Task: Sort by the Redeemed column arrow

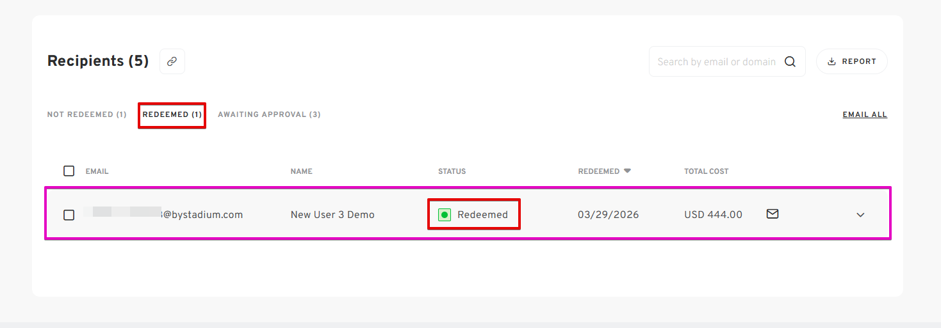Action: [x=628, y=171]
